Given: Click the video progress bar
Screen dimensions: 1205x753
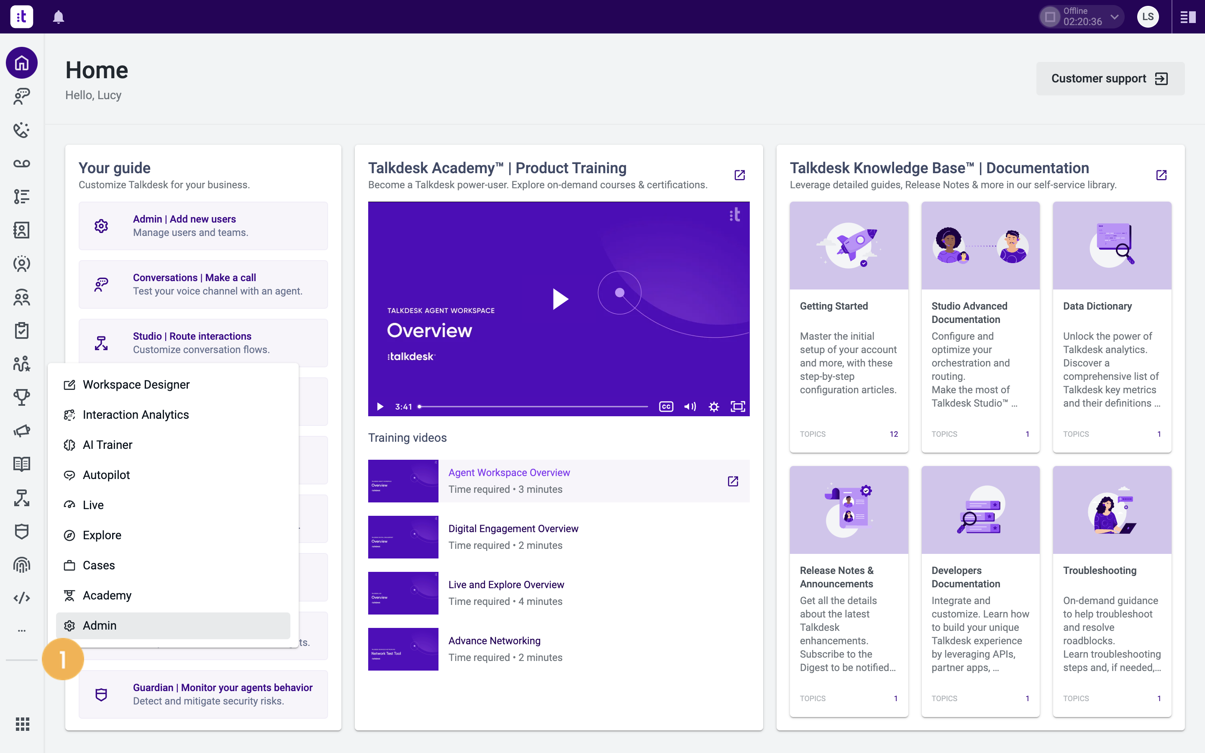Looking at the screenshot, I should [533, 406].
